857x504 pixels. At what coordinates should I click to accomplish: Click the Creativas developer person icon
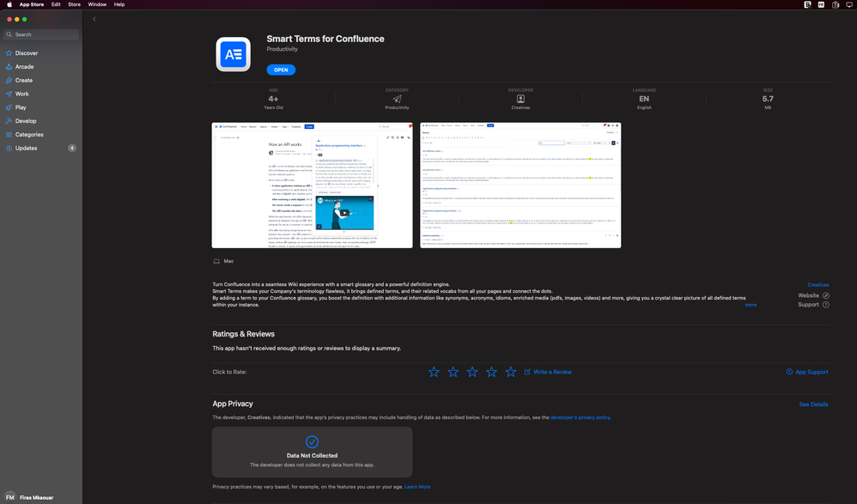coord(520,99)
